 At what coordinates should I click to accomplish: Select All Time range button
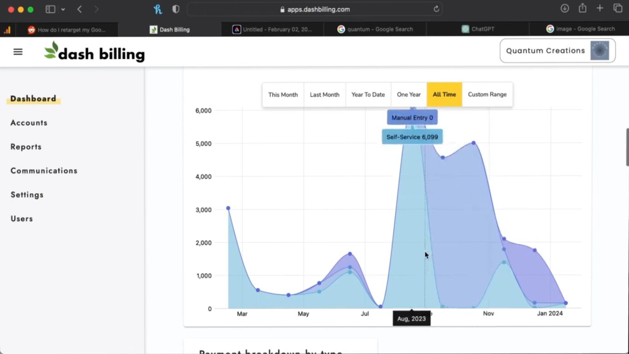[444, 94]
